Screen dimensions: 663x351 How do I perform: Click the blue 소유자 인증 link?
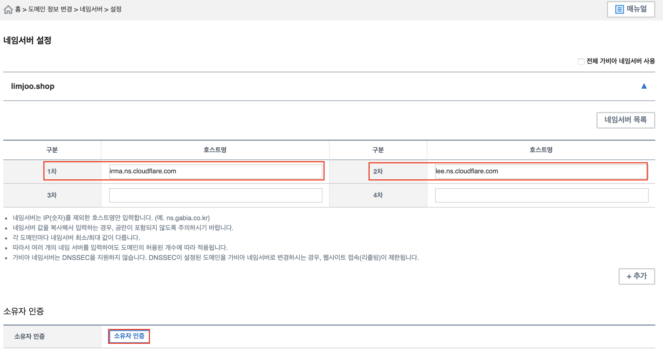(129, 336)
